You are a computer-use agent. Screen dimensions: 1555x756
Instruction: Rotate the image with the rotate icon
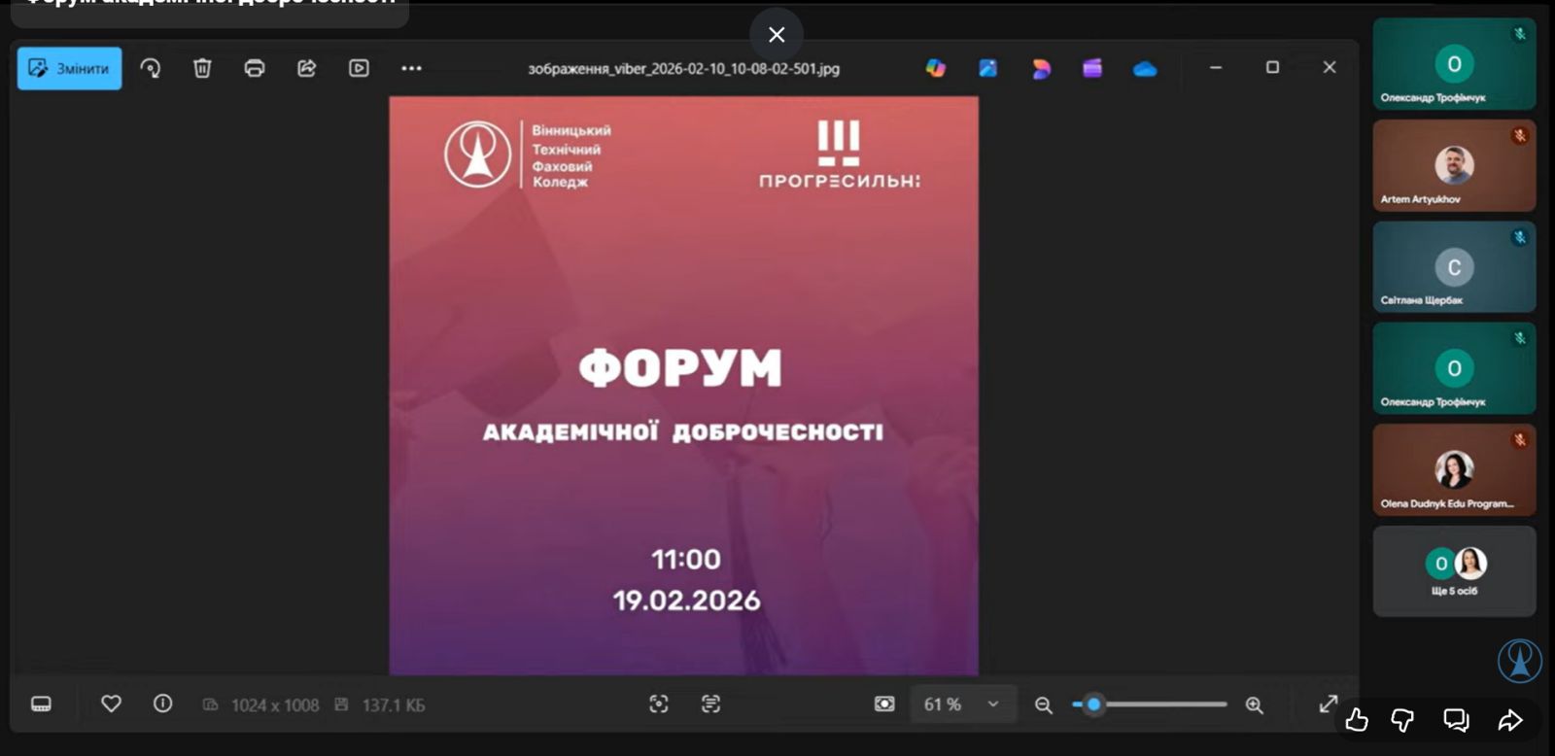point(151,68)
